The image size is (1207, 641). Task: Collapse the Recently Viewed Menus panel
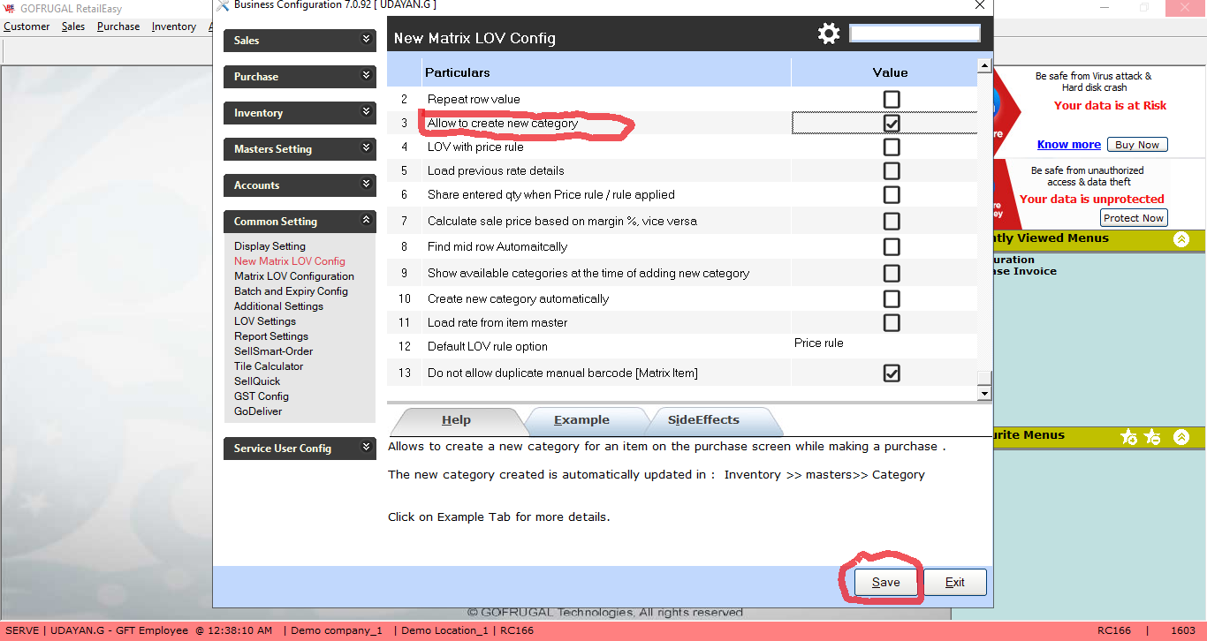pyautogui.click(x=1181, y=239)
